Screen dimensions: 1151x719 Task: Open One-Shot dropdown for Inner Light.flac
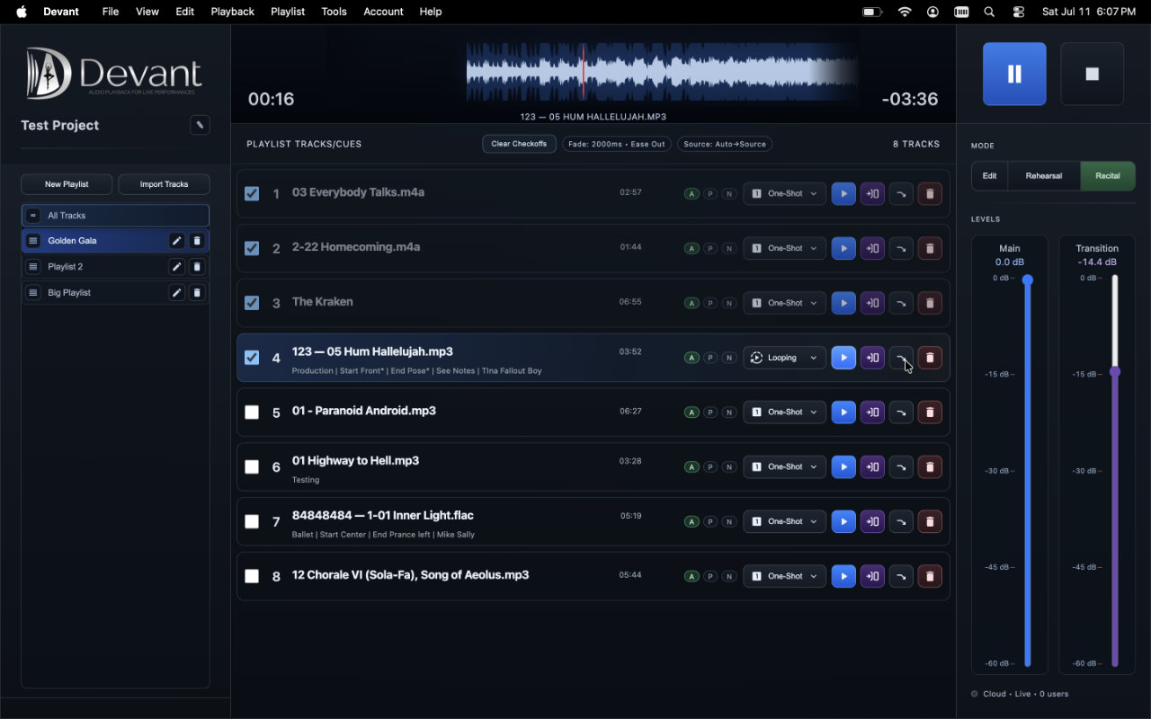coord(784,521)
